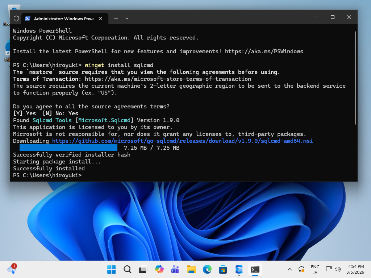Open Microsoft Store from the taskbar
The height and width of the screenshot is (278, 371).
coord(223,269)
